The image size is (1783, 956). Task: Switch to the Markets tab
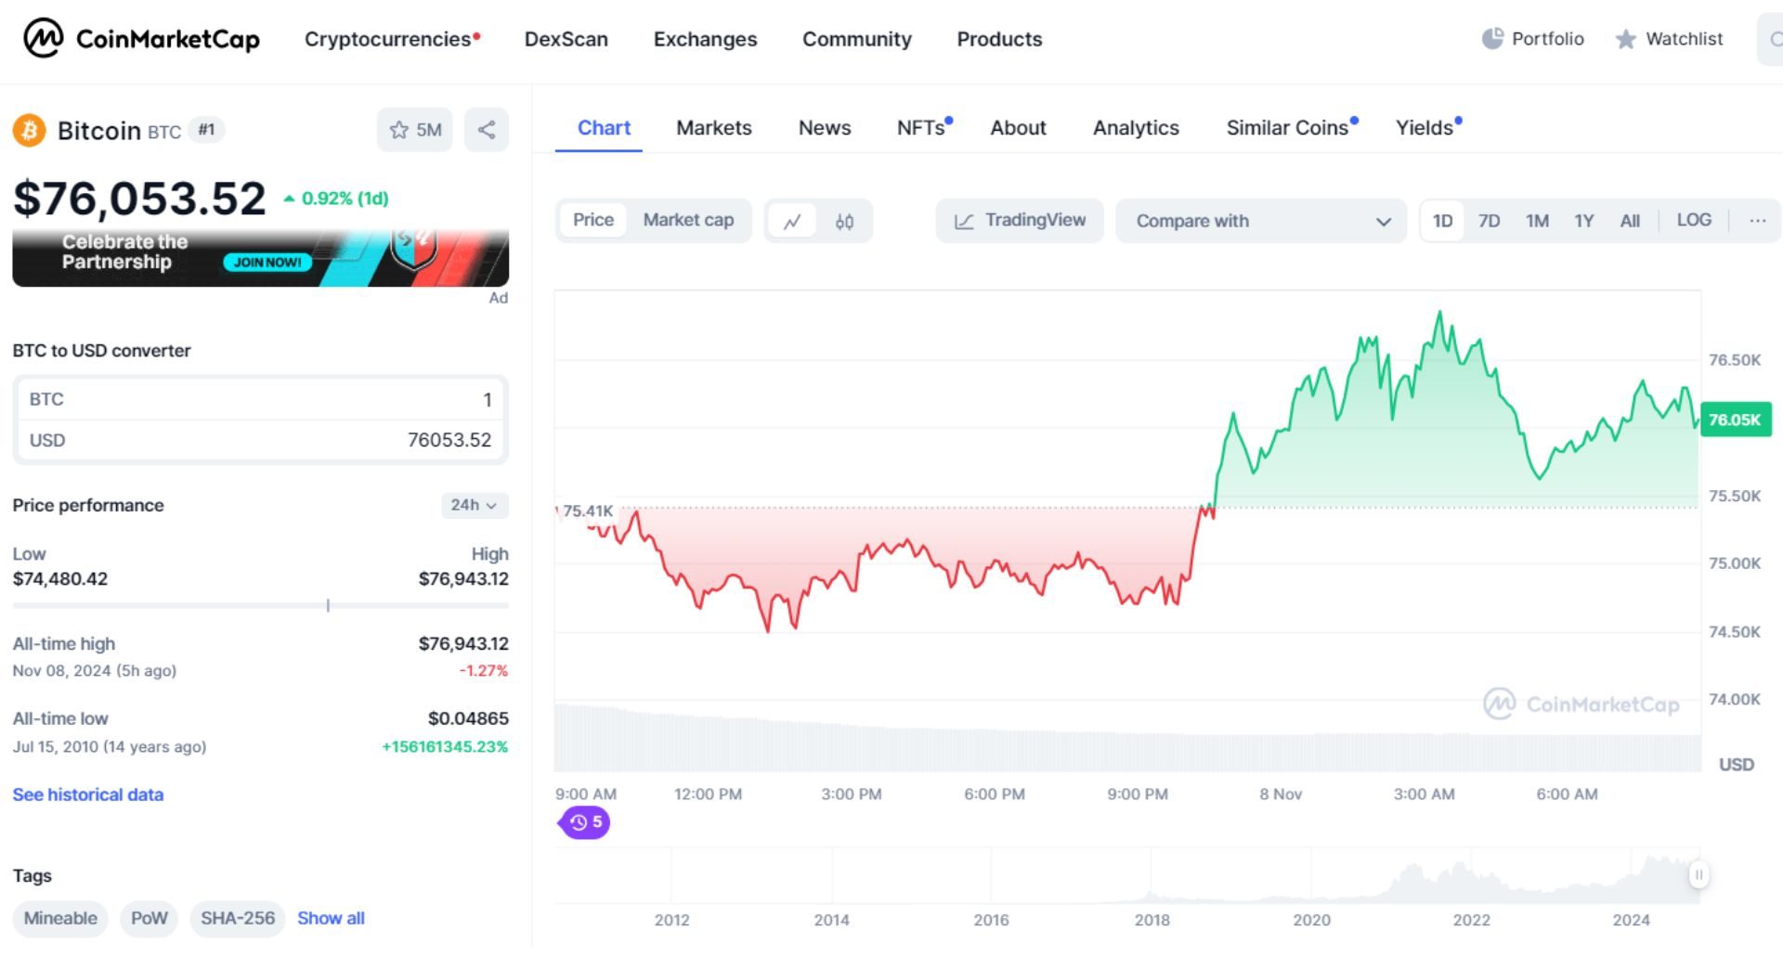(714, 128)
